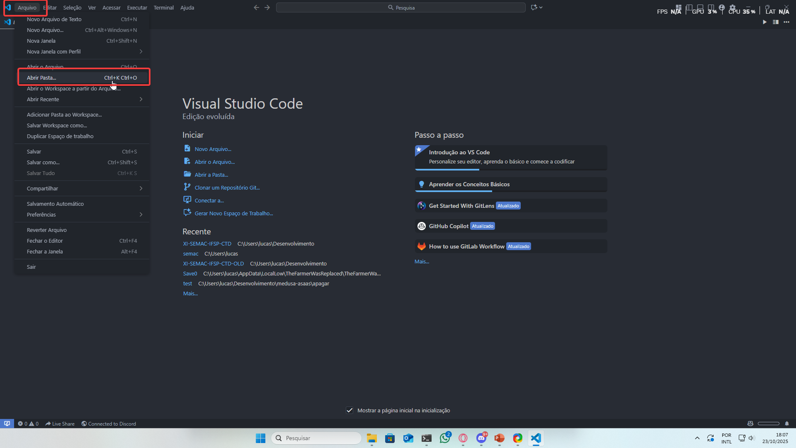Click the run play icon in editor toolbar
The image size is (796, 448).
(764, 22)
